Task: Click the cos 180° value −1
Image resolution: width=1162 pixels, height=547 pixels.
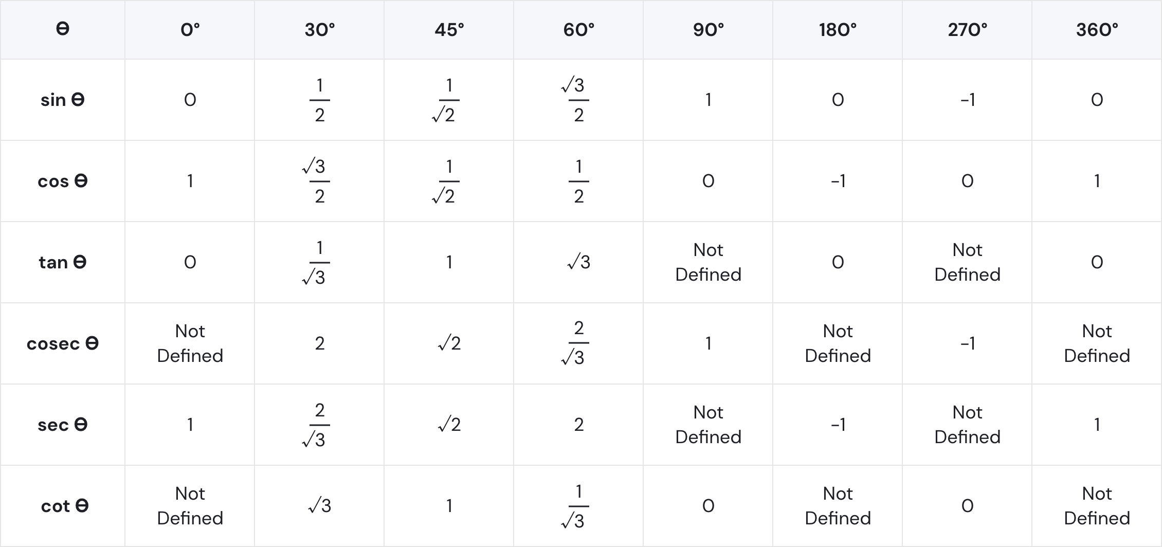Action: click(x=838, y=181)
